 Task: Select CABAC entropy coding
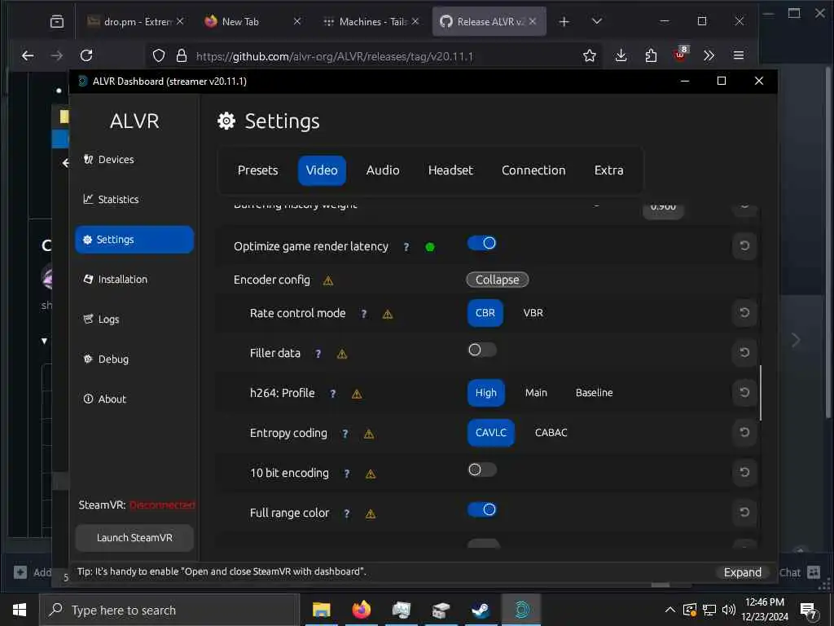(x=551, y=433)
